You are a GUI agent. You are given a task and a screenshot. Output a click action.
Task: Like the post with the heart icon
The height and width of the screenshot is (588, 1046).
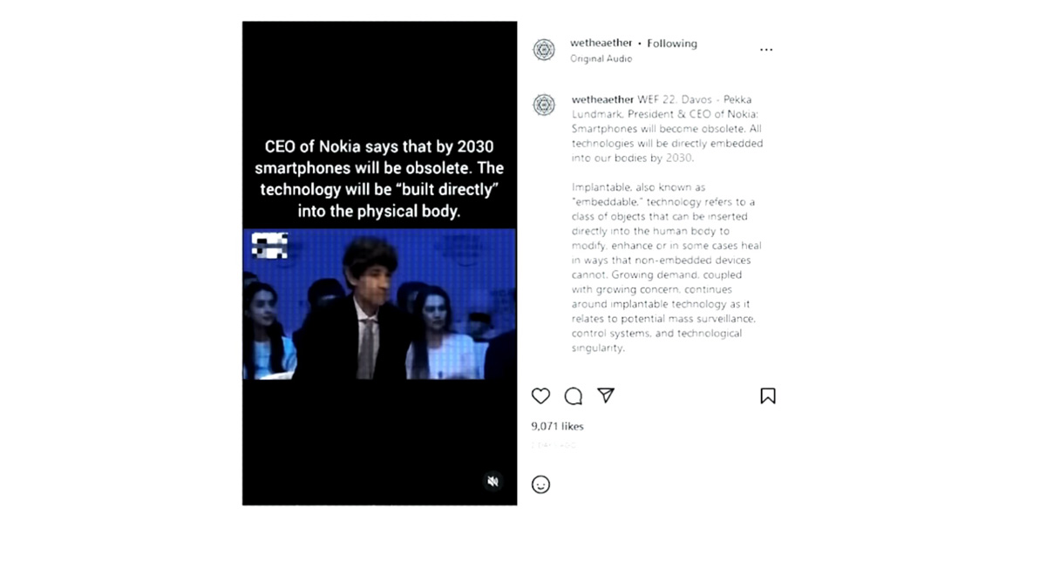click(540, 396)
